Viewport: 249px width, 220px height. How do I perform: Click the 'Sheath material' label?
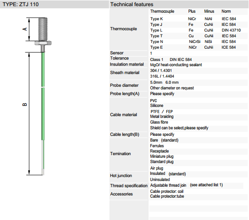125,73
